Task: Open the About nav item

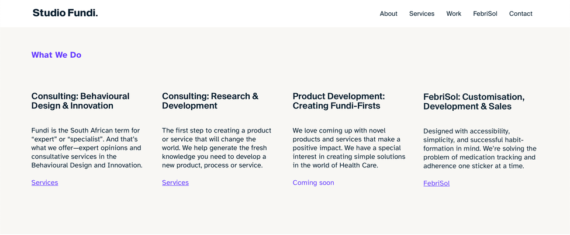Action: click(x=388, y=14)
